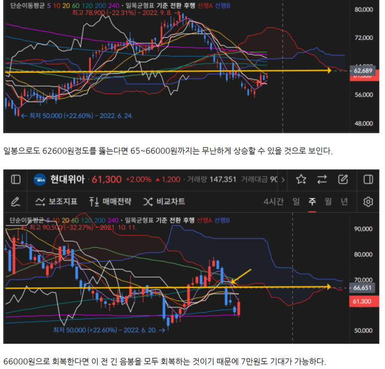Click 최저 50,000 2022. 6. 20. annotation

[109, 330]
